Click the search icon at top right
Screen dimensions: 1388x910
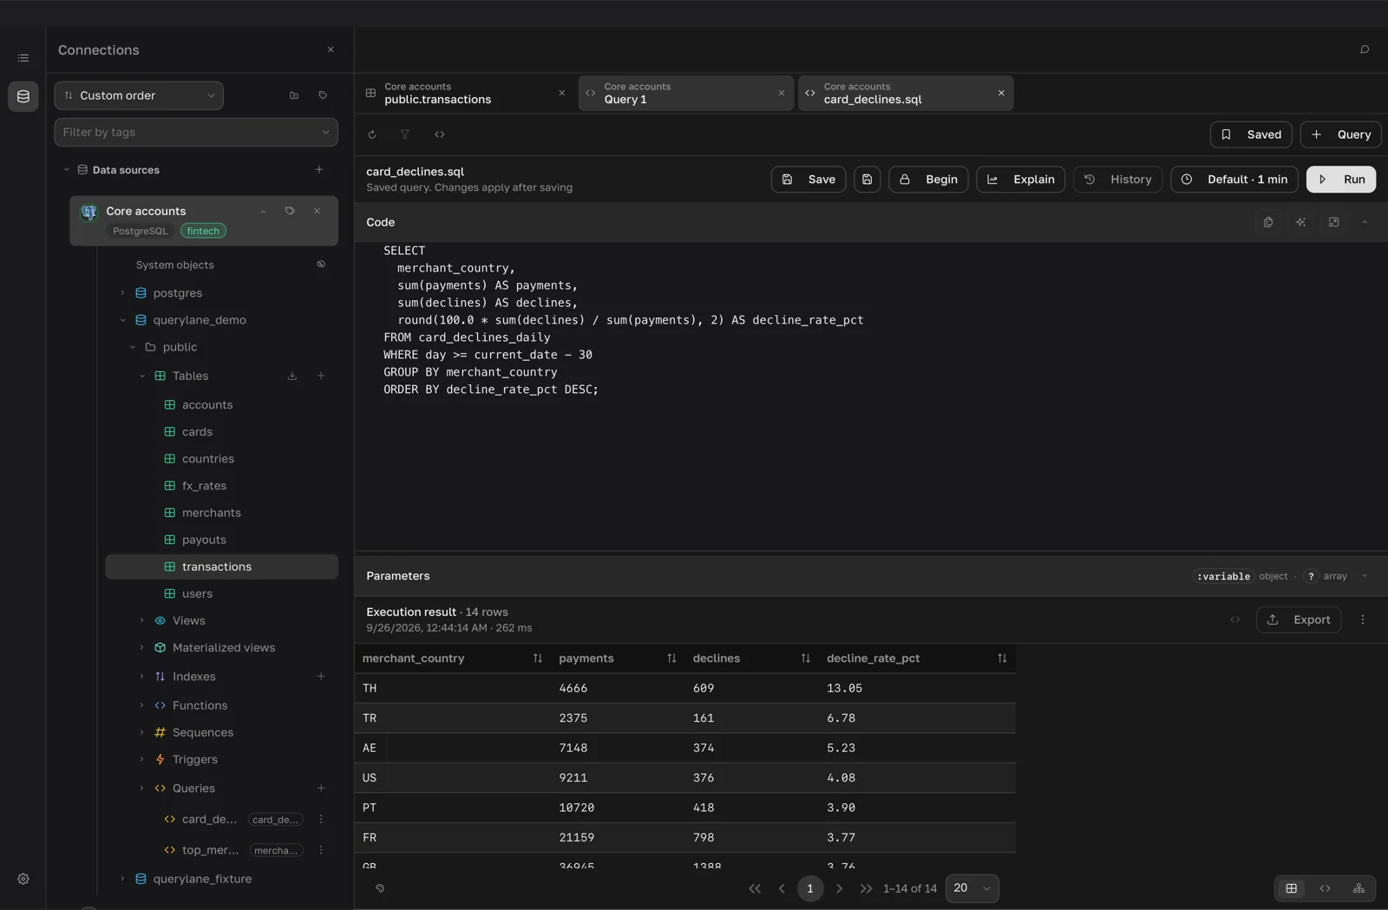(x=1365, y=49)
